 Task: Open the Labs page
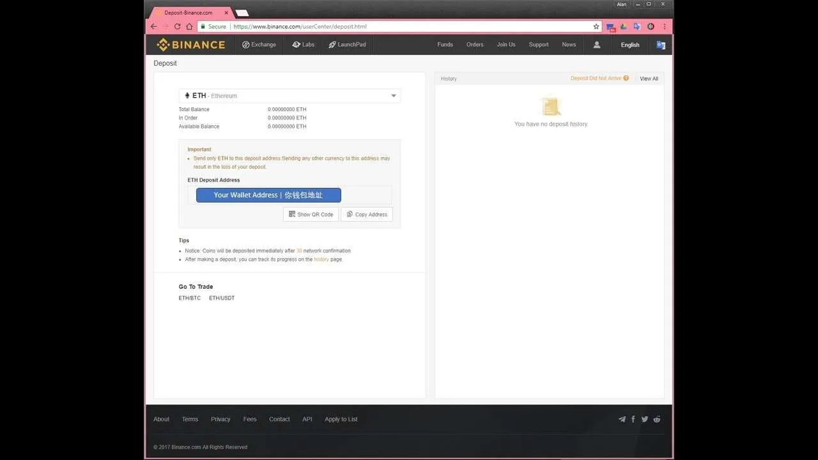(x=304, y=45)
